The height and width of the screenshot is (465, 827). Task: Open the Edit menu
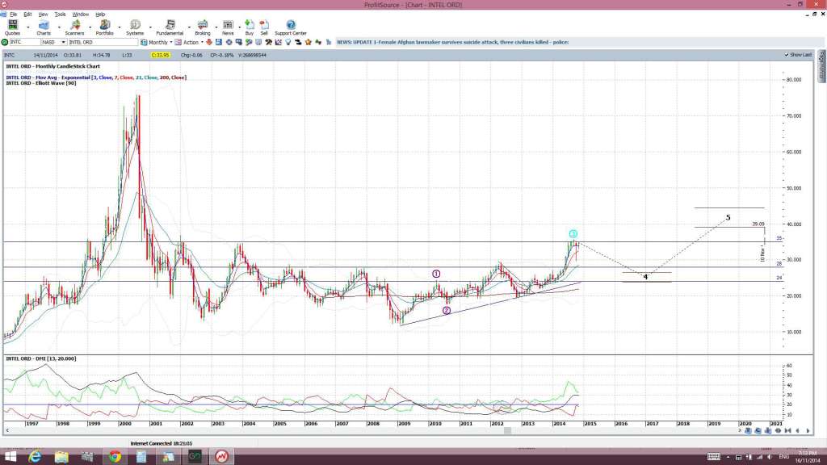point(27,15)
